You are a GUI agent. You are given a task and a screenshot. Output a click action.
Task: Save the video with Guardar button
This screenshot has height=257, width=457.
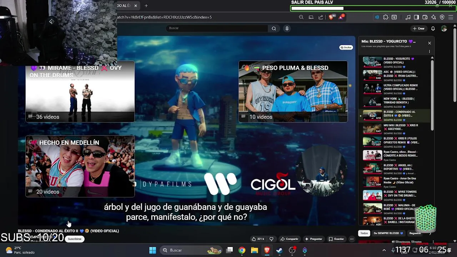[336, 239]
